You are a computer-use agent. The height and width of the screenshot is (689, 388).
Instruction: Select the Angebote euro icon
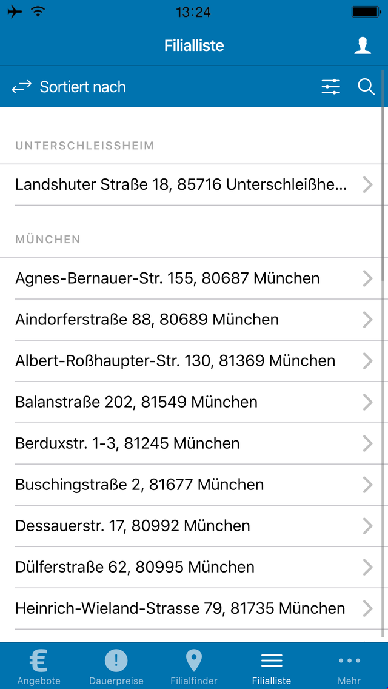[38, 658]
